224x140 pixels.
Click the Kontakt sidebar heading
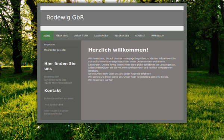(53, 91)
